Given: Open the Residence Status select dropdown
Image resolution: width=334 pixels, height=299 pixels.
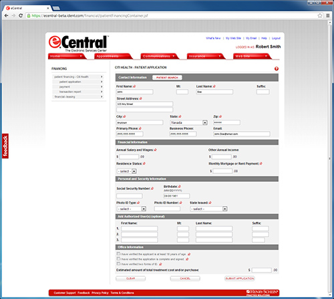Looking at the screenshot, I should 127,171.
